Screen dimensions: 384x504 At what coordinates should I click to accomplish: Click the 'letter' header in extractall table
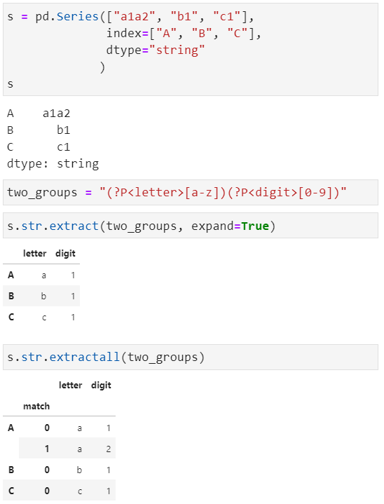70,385
